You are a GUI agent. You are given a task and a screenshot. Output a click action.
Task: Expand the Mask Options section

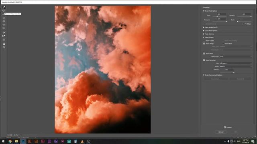pyautogui.click(x=204, y=34)
